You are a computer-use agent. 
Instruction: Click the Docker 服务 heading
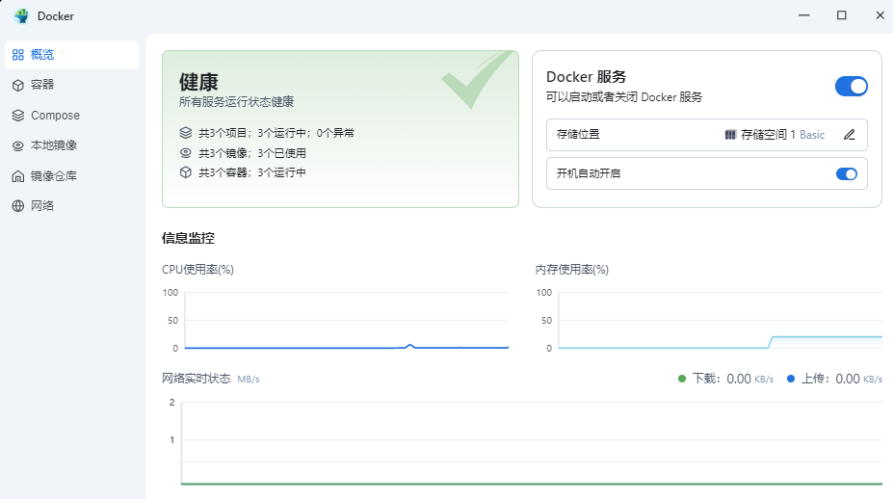point(586,77)
